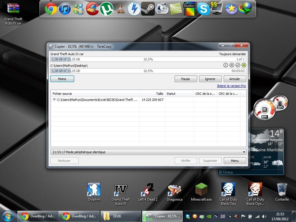This screenshot has height=222, width=296.
Task: Pause the TeraCopy transfer
Action: [186, 79]
